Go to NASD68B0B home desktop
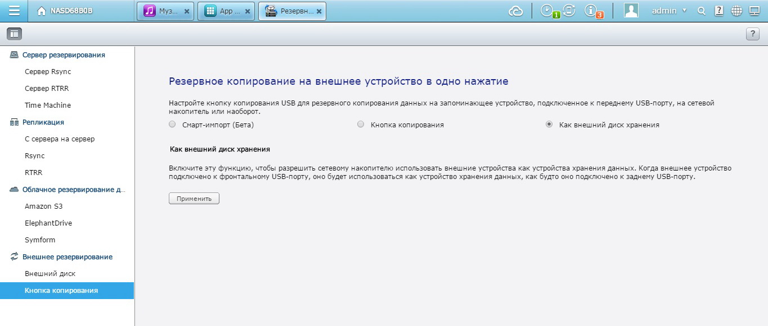Image resolution: width=768 pixels, height=326 pixels. [x=42, y=11]
